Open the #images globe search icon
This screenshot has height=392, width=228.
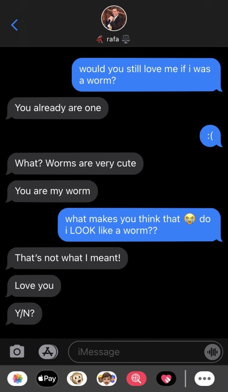(x=136, y=379)
